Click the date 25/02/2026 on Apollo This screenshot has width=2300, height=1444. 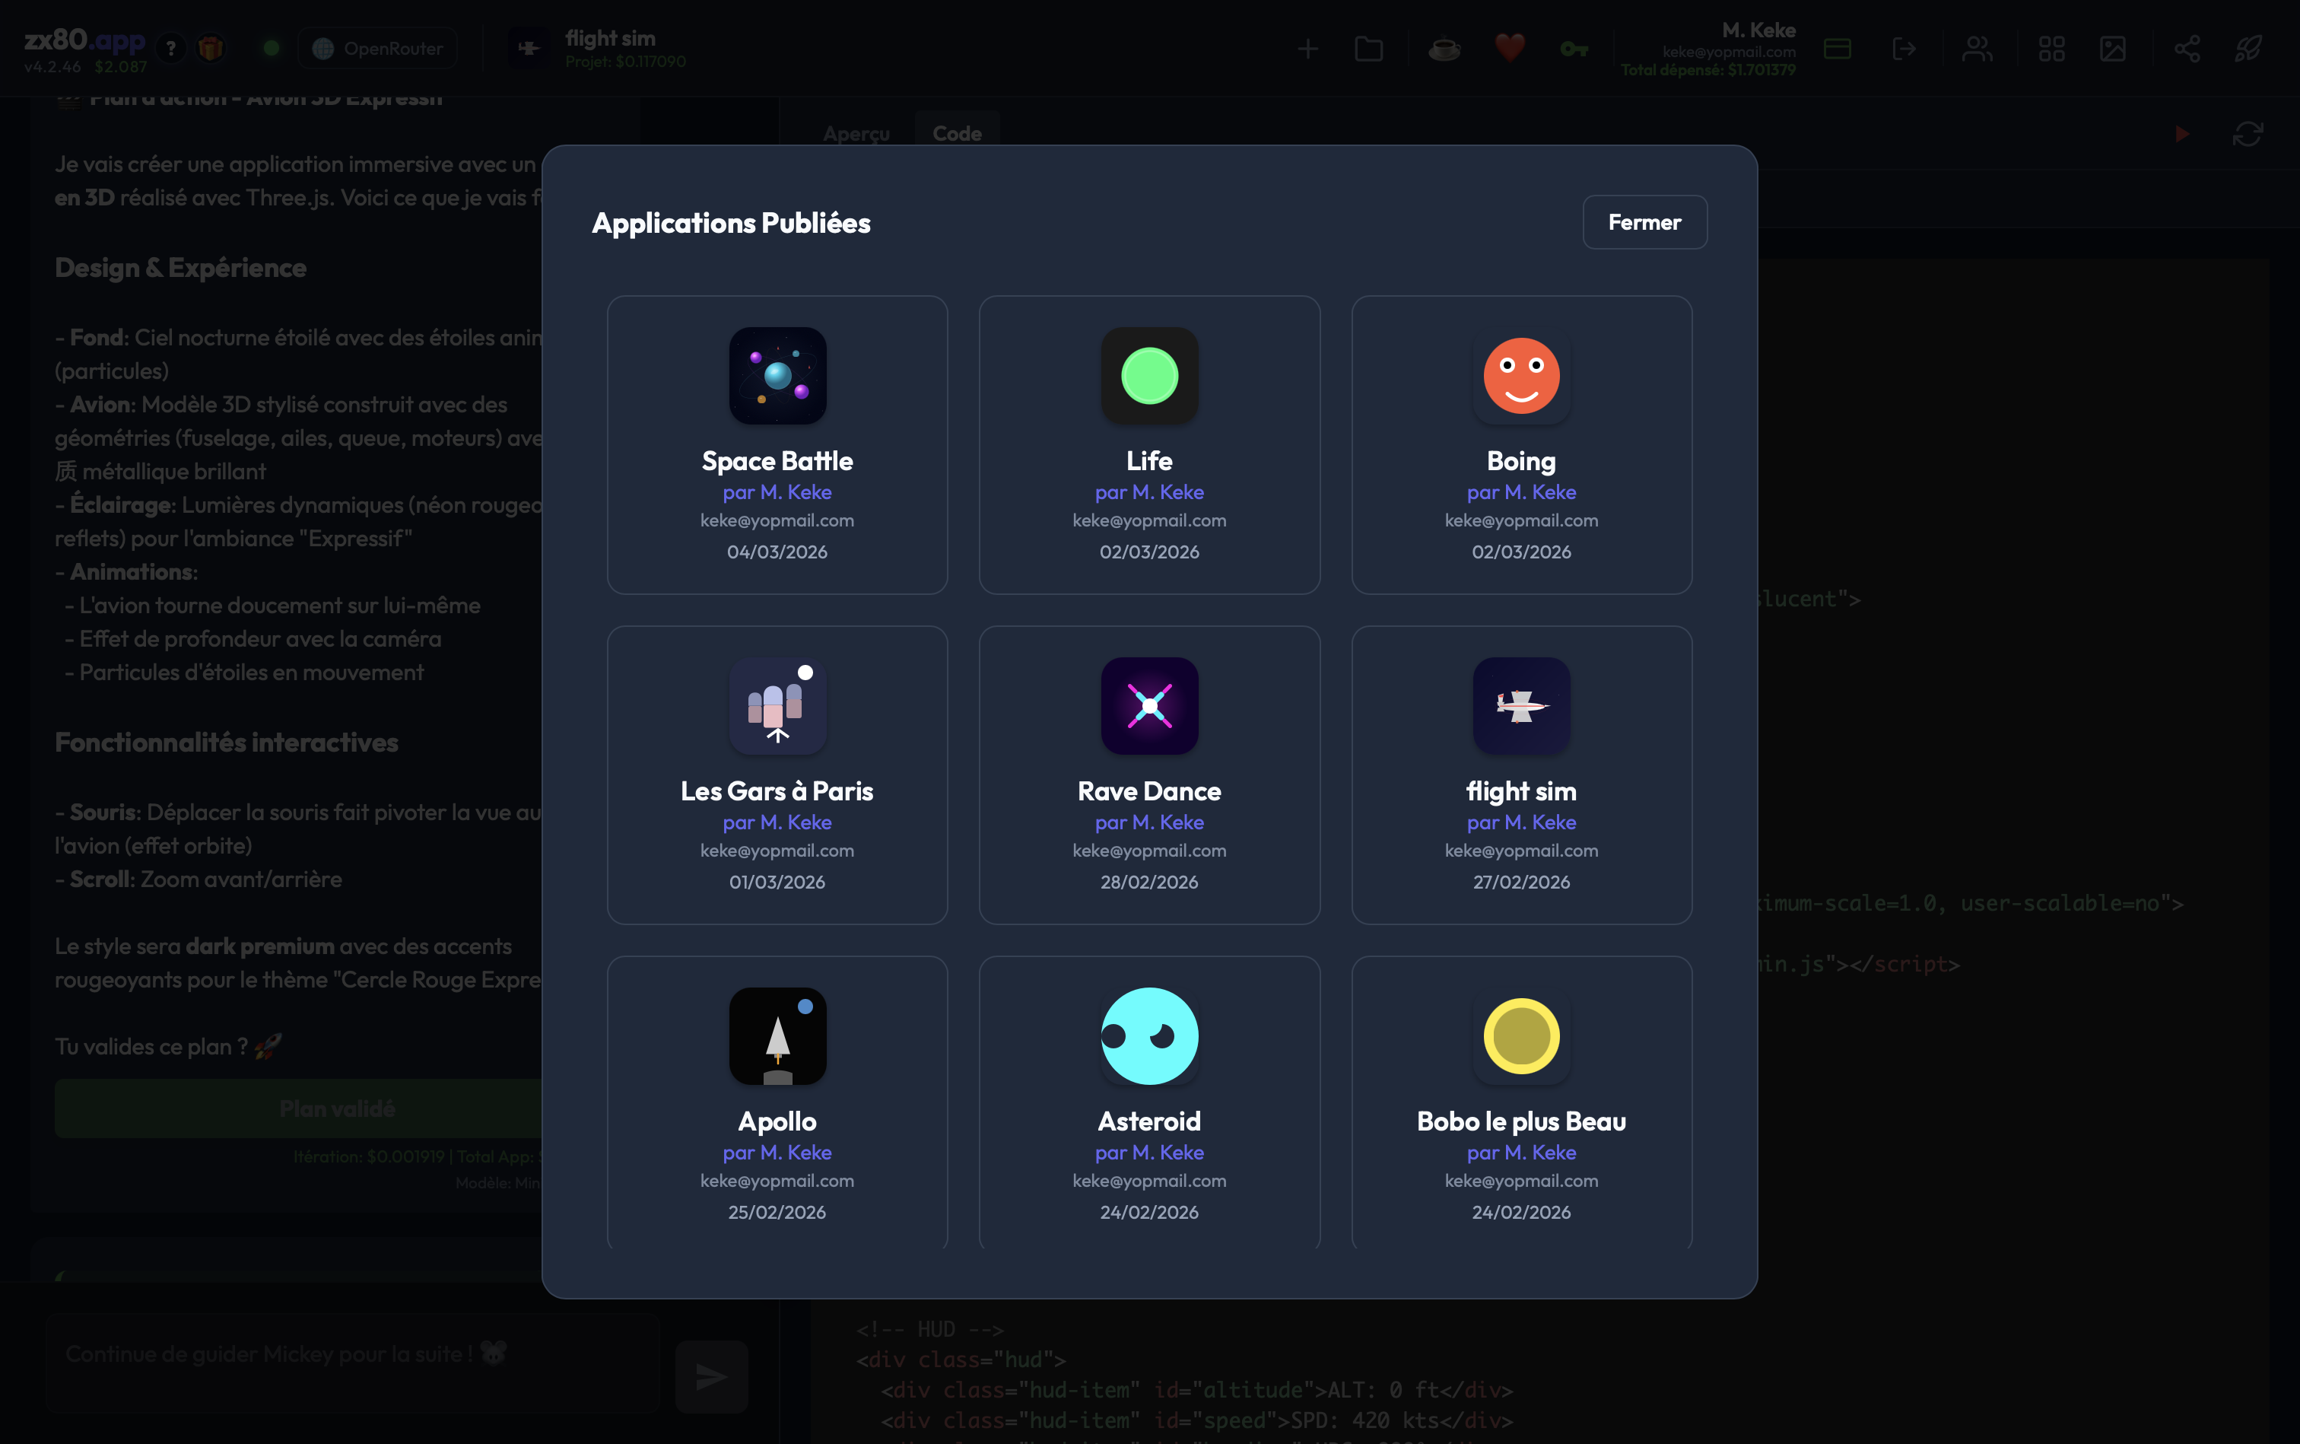pyautogui.click(x=777, y=1213)
